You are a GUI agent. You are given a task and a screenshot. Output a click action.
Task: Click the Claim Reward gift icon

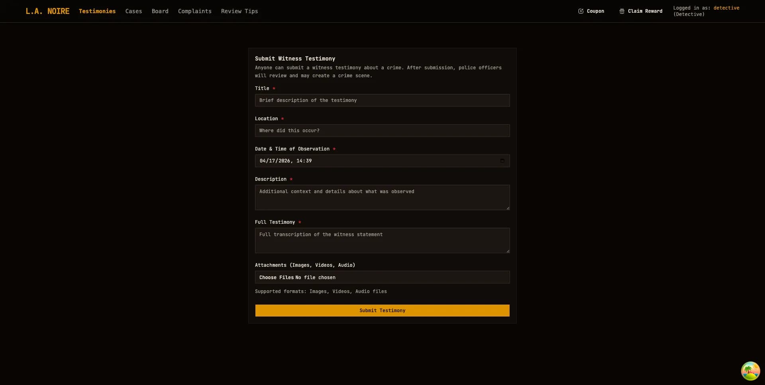click(x=622, y=11)
